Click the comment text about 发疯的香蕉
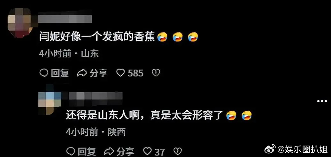Screen dimensions: 331x157 point(97,37)
